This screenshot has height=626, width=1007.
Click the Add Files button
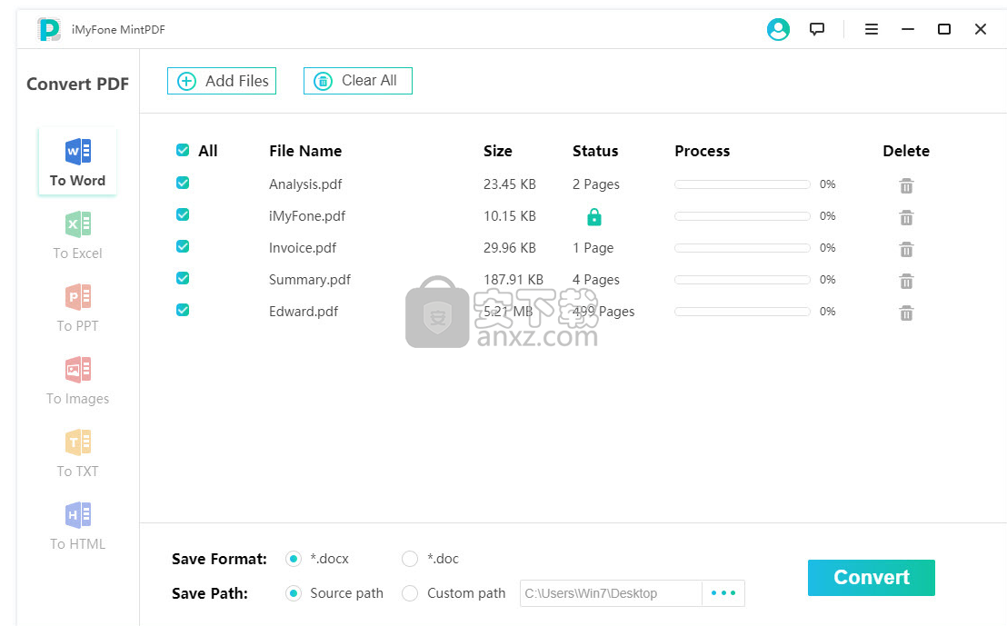click(222, 81)
